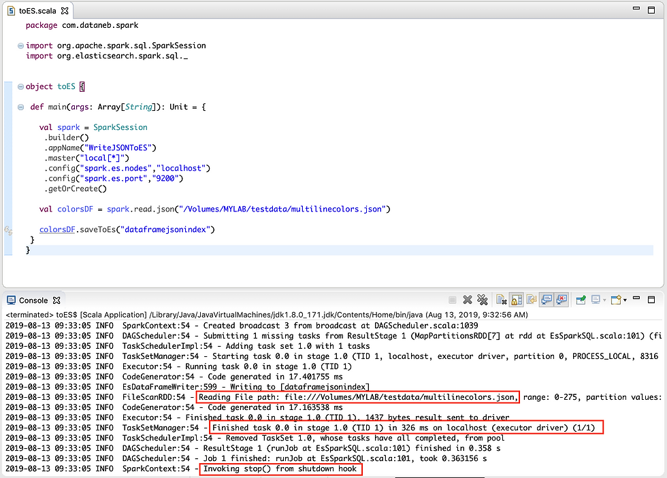Click the 'Writing to [dataframejsonindex]' log line
This screenshot has width=667, height=478.
click(x=188, y=387)
